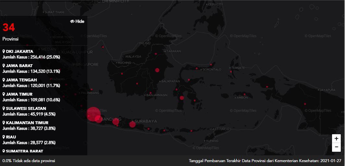345x166 pixels.
Task: Click the Kementerian Kesehatan last update date text
Action: tap(265, 161)
